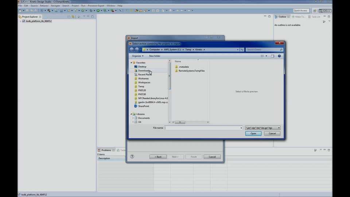Open the change view options dropdown
The height and width of the screenshot is (197, 350).
(x=267, y=56)
